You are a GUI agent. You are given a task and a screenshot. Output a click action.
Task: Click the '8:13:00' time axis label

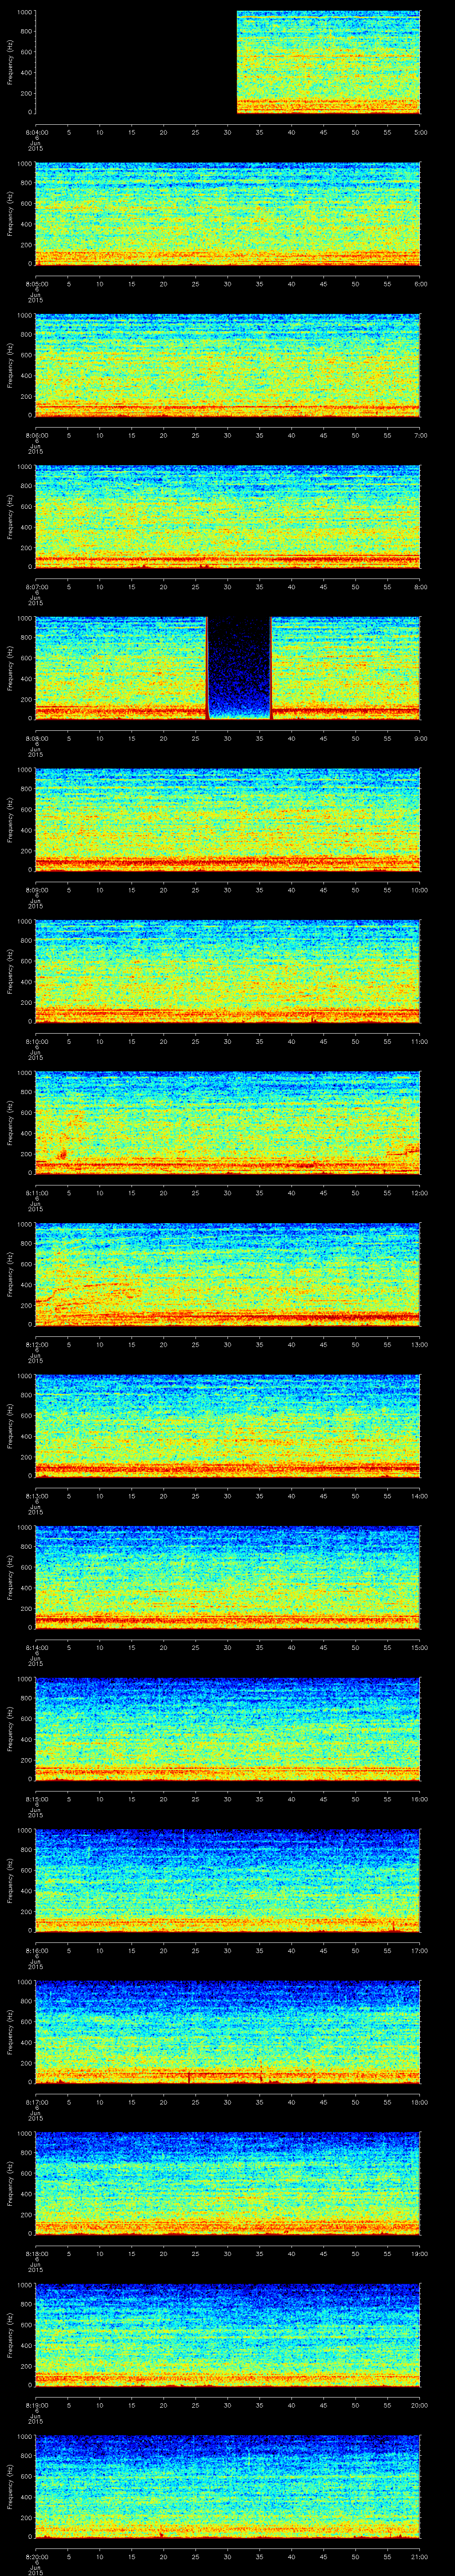click(36, 1495)
